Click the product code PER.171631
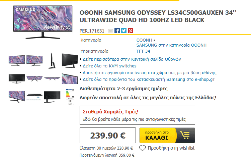 point(92,31)
